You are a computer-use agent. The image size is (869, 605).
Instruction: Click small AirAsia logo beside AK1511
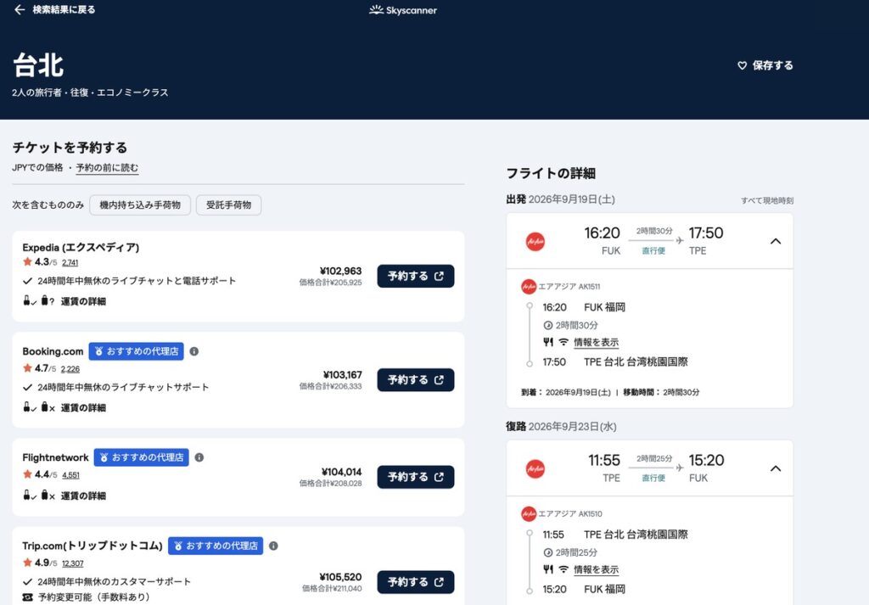click(529, 287)
